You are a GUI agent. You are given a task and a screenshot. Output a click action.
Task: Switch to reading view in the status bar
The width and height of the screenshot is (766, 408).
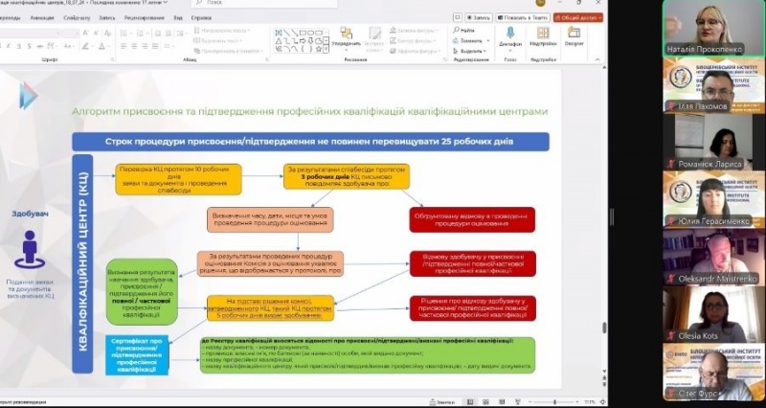[503, 401]
